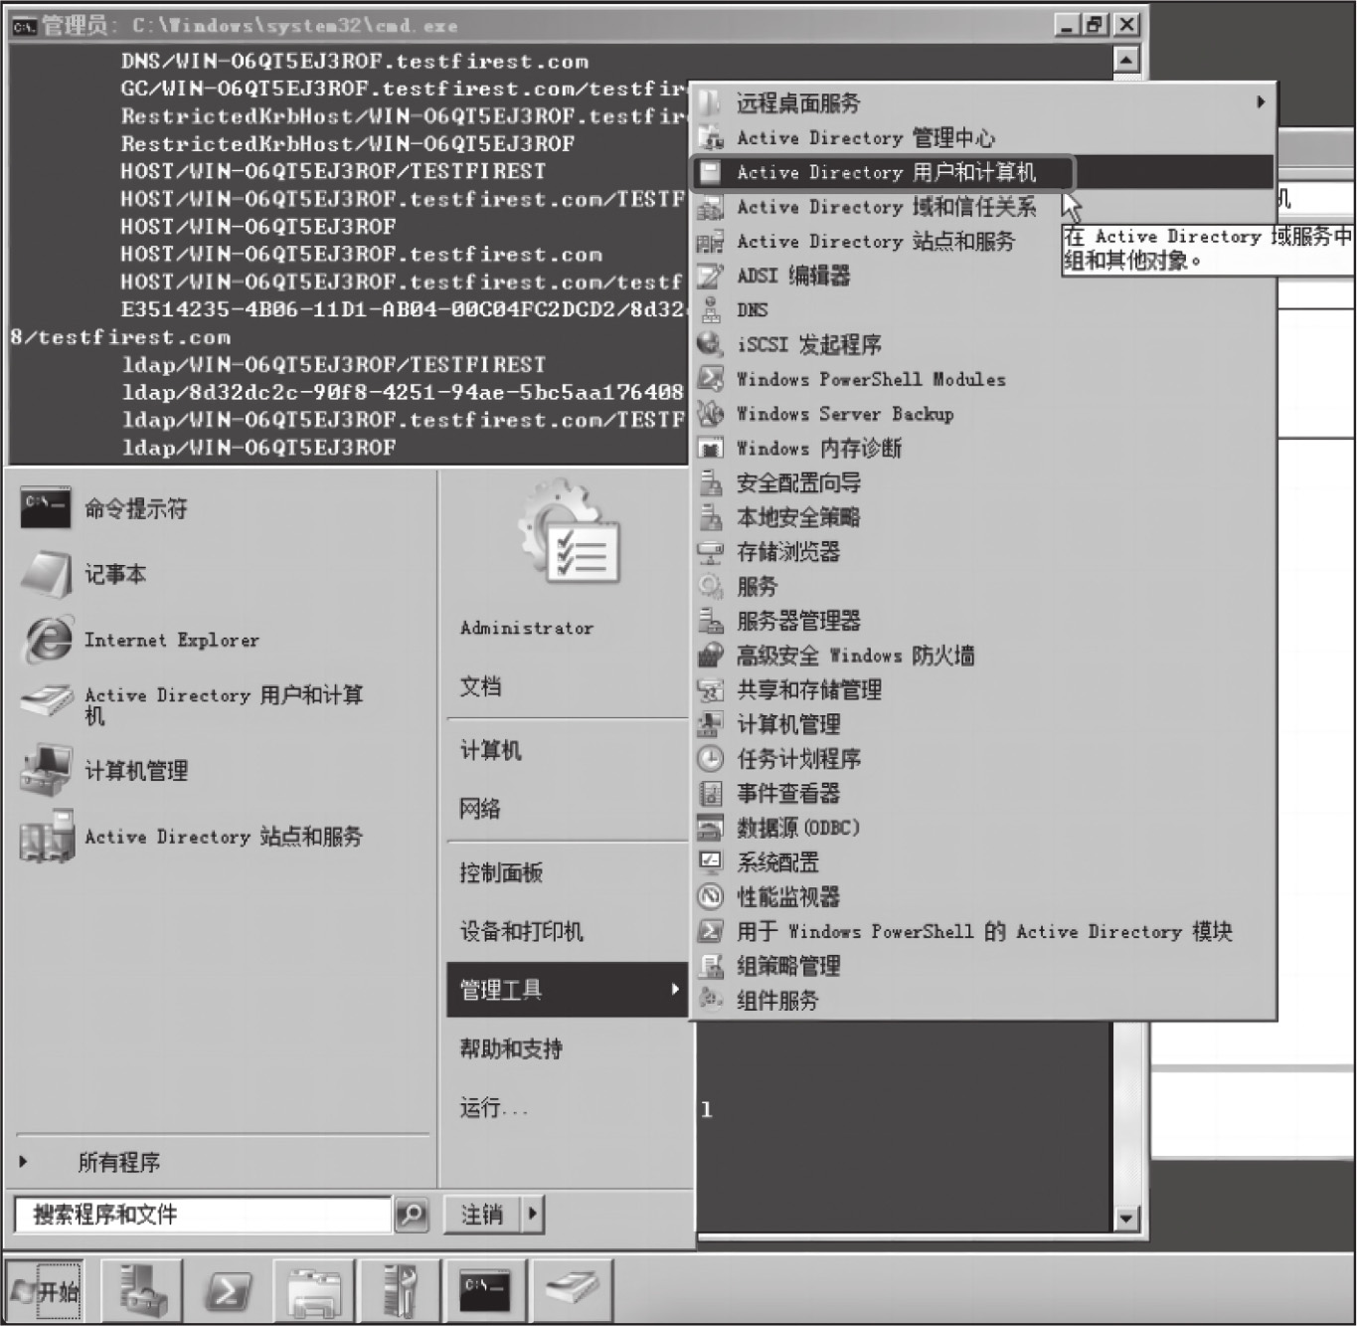1357x1326 pixels.
Task: Expand 管理工具 submenu in Start menu
Action: point(567,990)
